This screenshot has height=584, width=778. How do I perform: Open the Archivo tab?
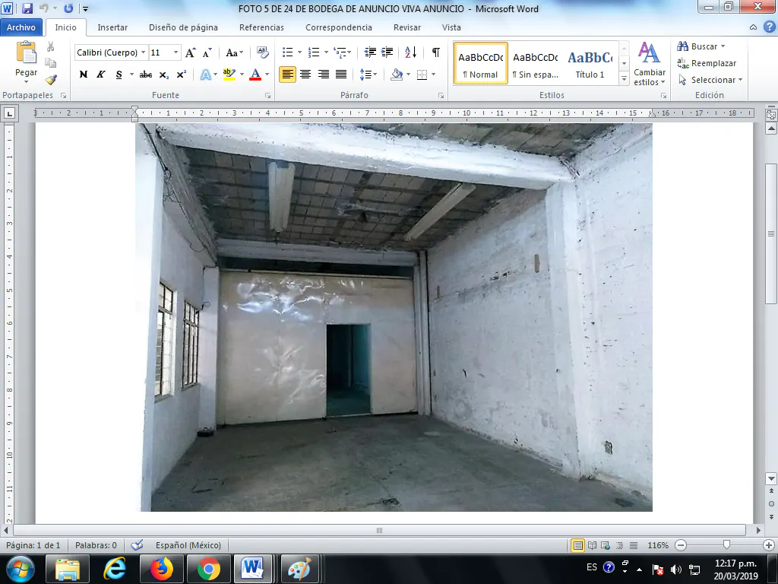pos(21,27)
